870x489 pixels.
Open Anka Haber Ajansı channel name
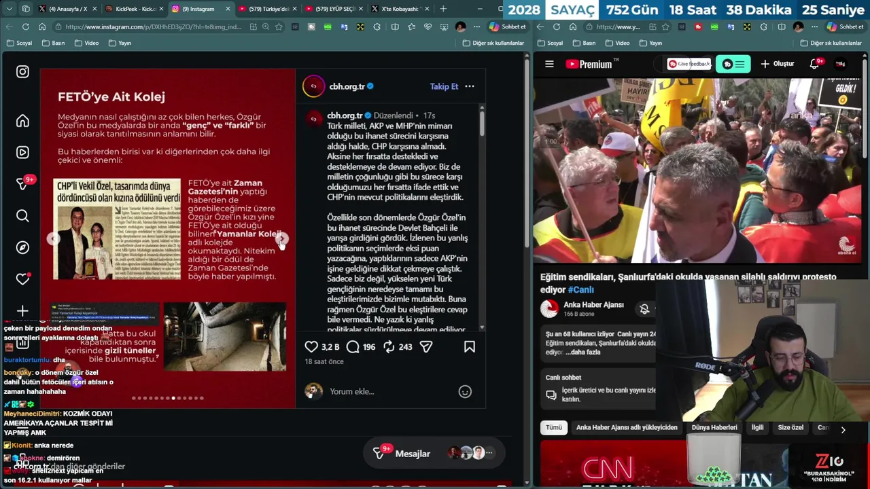(x=593, y=304)
